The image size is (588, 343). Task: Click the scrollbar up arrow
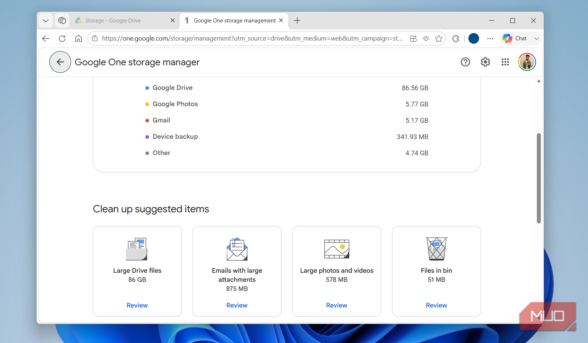[x=539, y=81]
